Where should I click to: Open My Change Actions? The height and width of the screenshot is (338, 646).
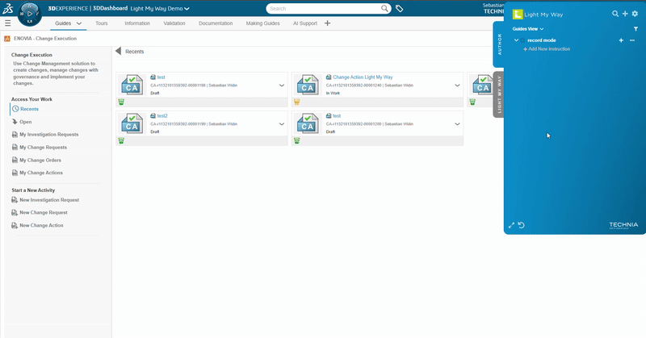pos(41,173)
